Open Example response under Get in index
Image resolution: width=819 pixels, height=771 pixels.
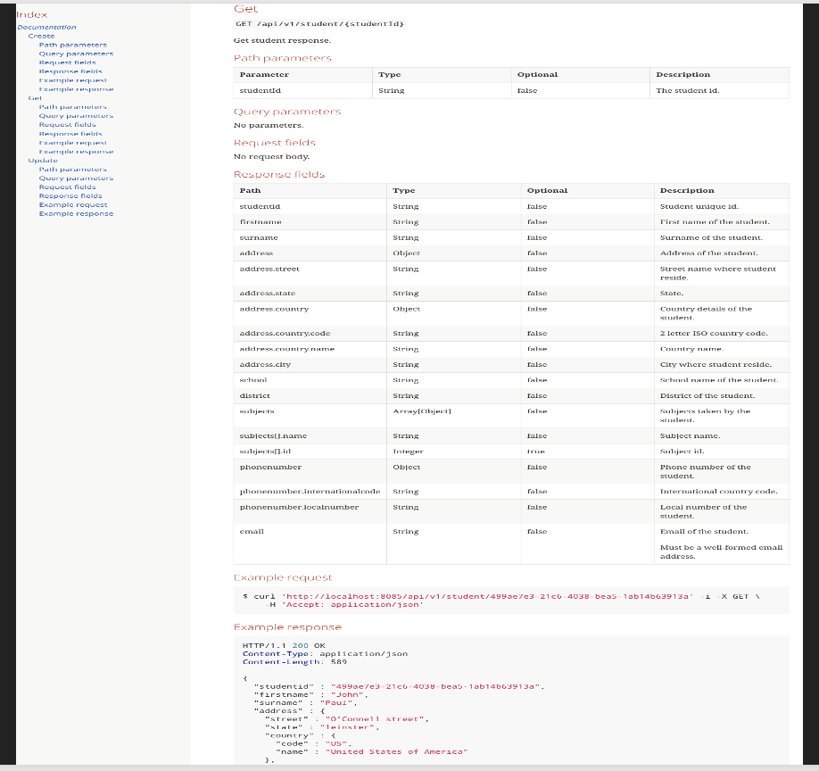pyautogui.click(x=76, y=152)
